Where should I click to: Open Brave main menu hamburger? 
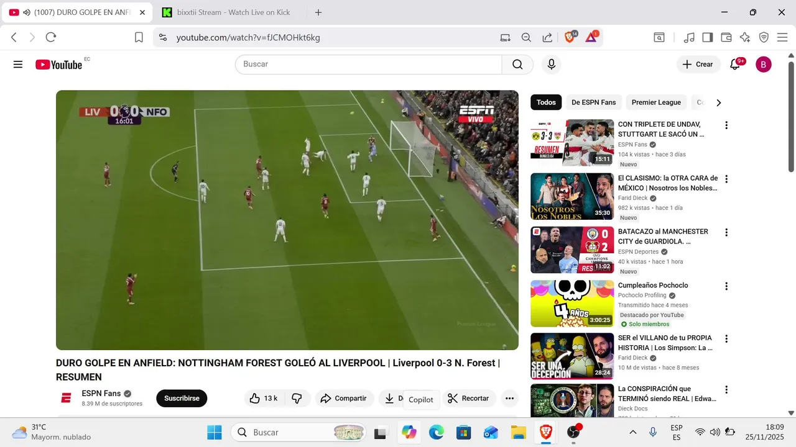(782, 37)
